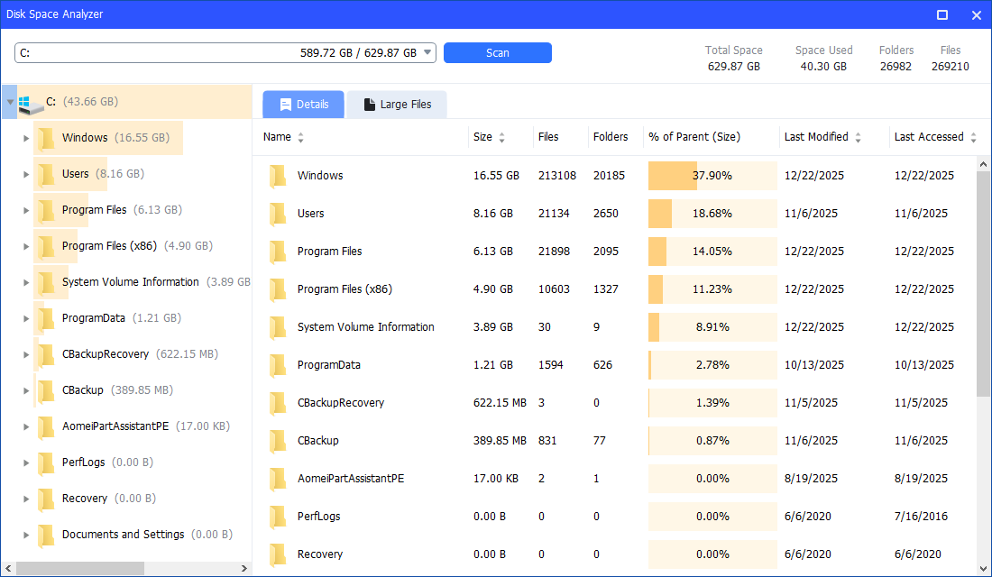Screen dimensions: 992x577
Task: Click the Files column header
Action: tap(548, 137)
